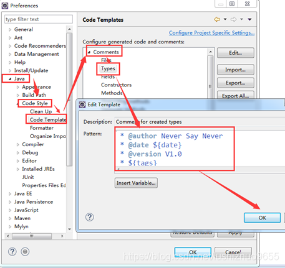
Task: Expand the Editor node
Action: point(18,161)
